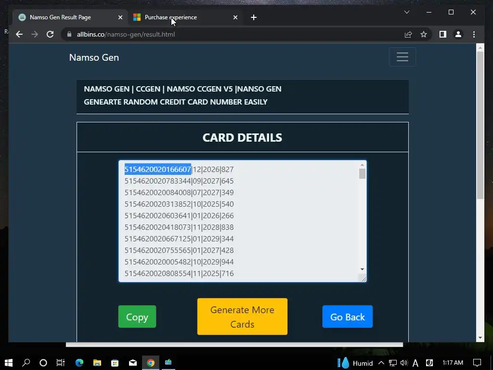Open the Windows Start menu

[9, 363]
